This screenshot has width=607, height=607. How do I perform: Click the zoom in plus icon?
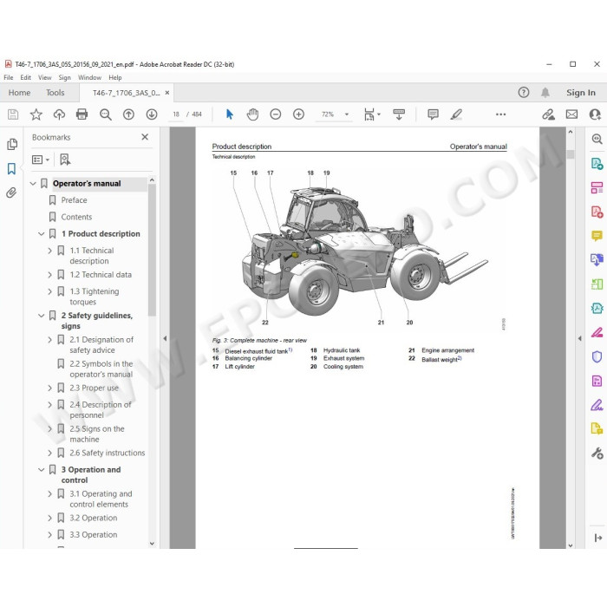coord(298,114)
